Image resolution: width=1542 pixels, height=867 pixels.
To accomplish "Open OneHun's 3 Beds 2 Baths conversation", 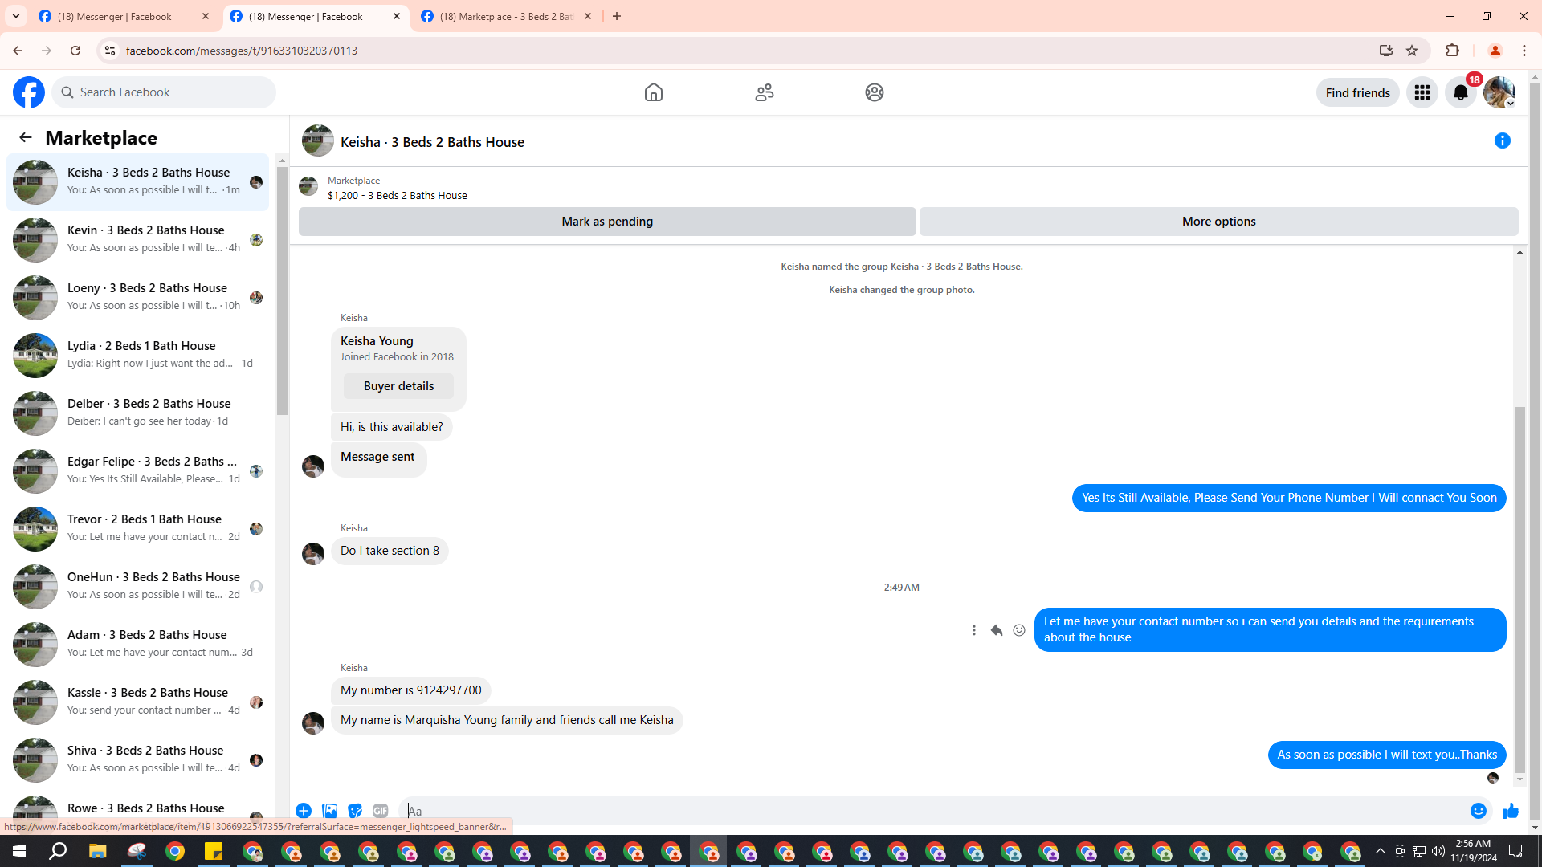I will [x=138, y=586].
